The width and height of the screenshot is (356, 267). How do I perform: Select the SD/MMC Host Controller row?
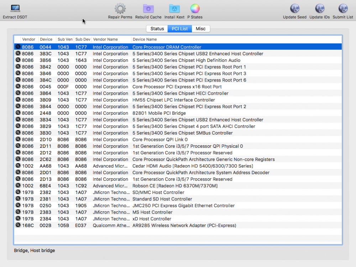178,192
